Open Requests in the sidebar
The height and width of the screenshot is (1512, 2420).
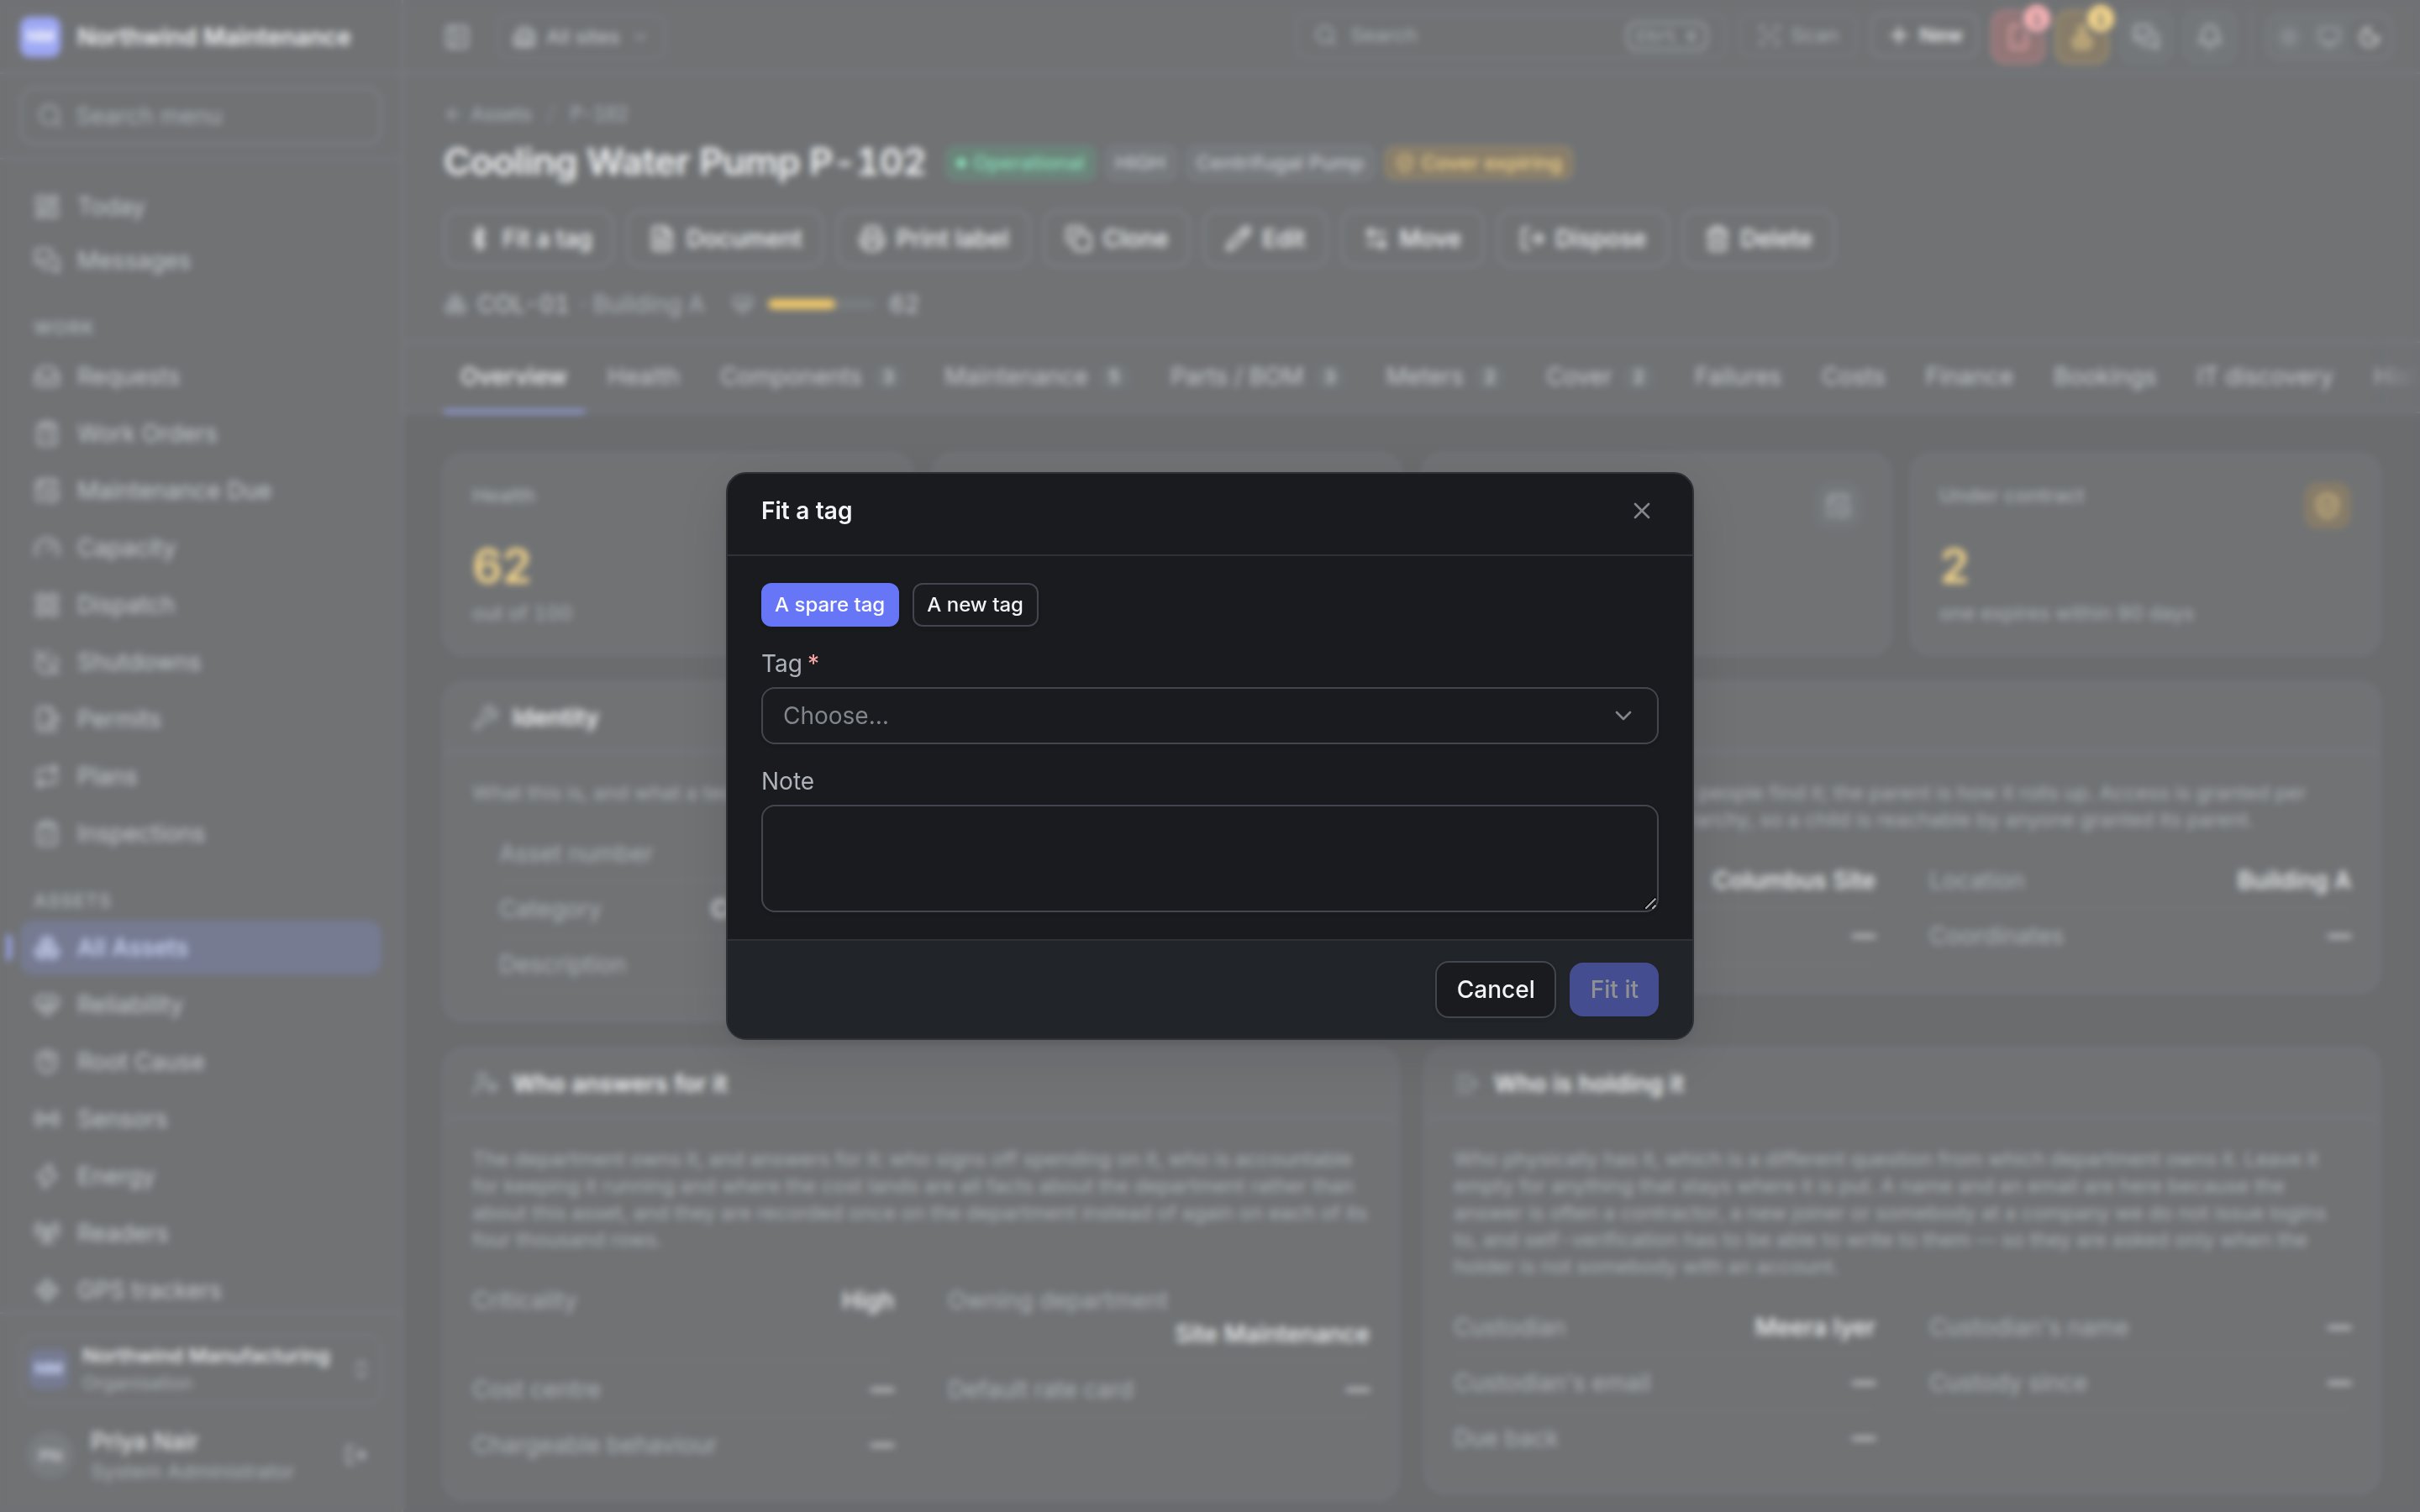click(200, 377)
